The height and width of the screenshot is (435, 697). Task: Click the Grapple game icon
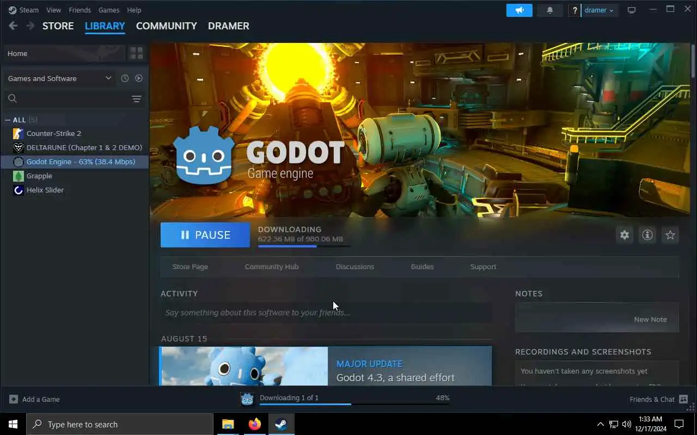[19, 176]
